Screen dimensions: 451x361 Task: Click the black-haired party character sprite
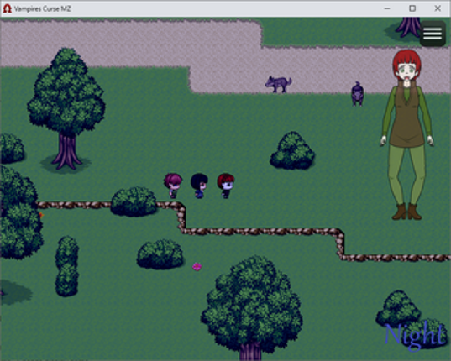click(199, 186)
